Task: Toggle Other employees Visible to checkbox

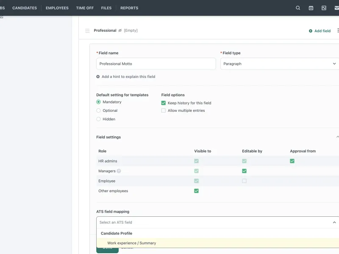Action: [x=196, y=191]
